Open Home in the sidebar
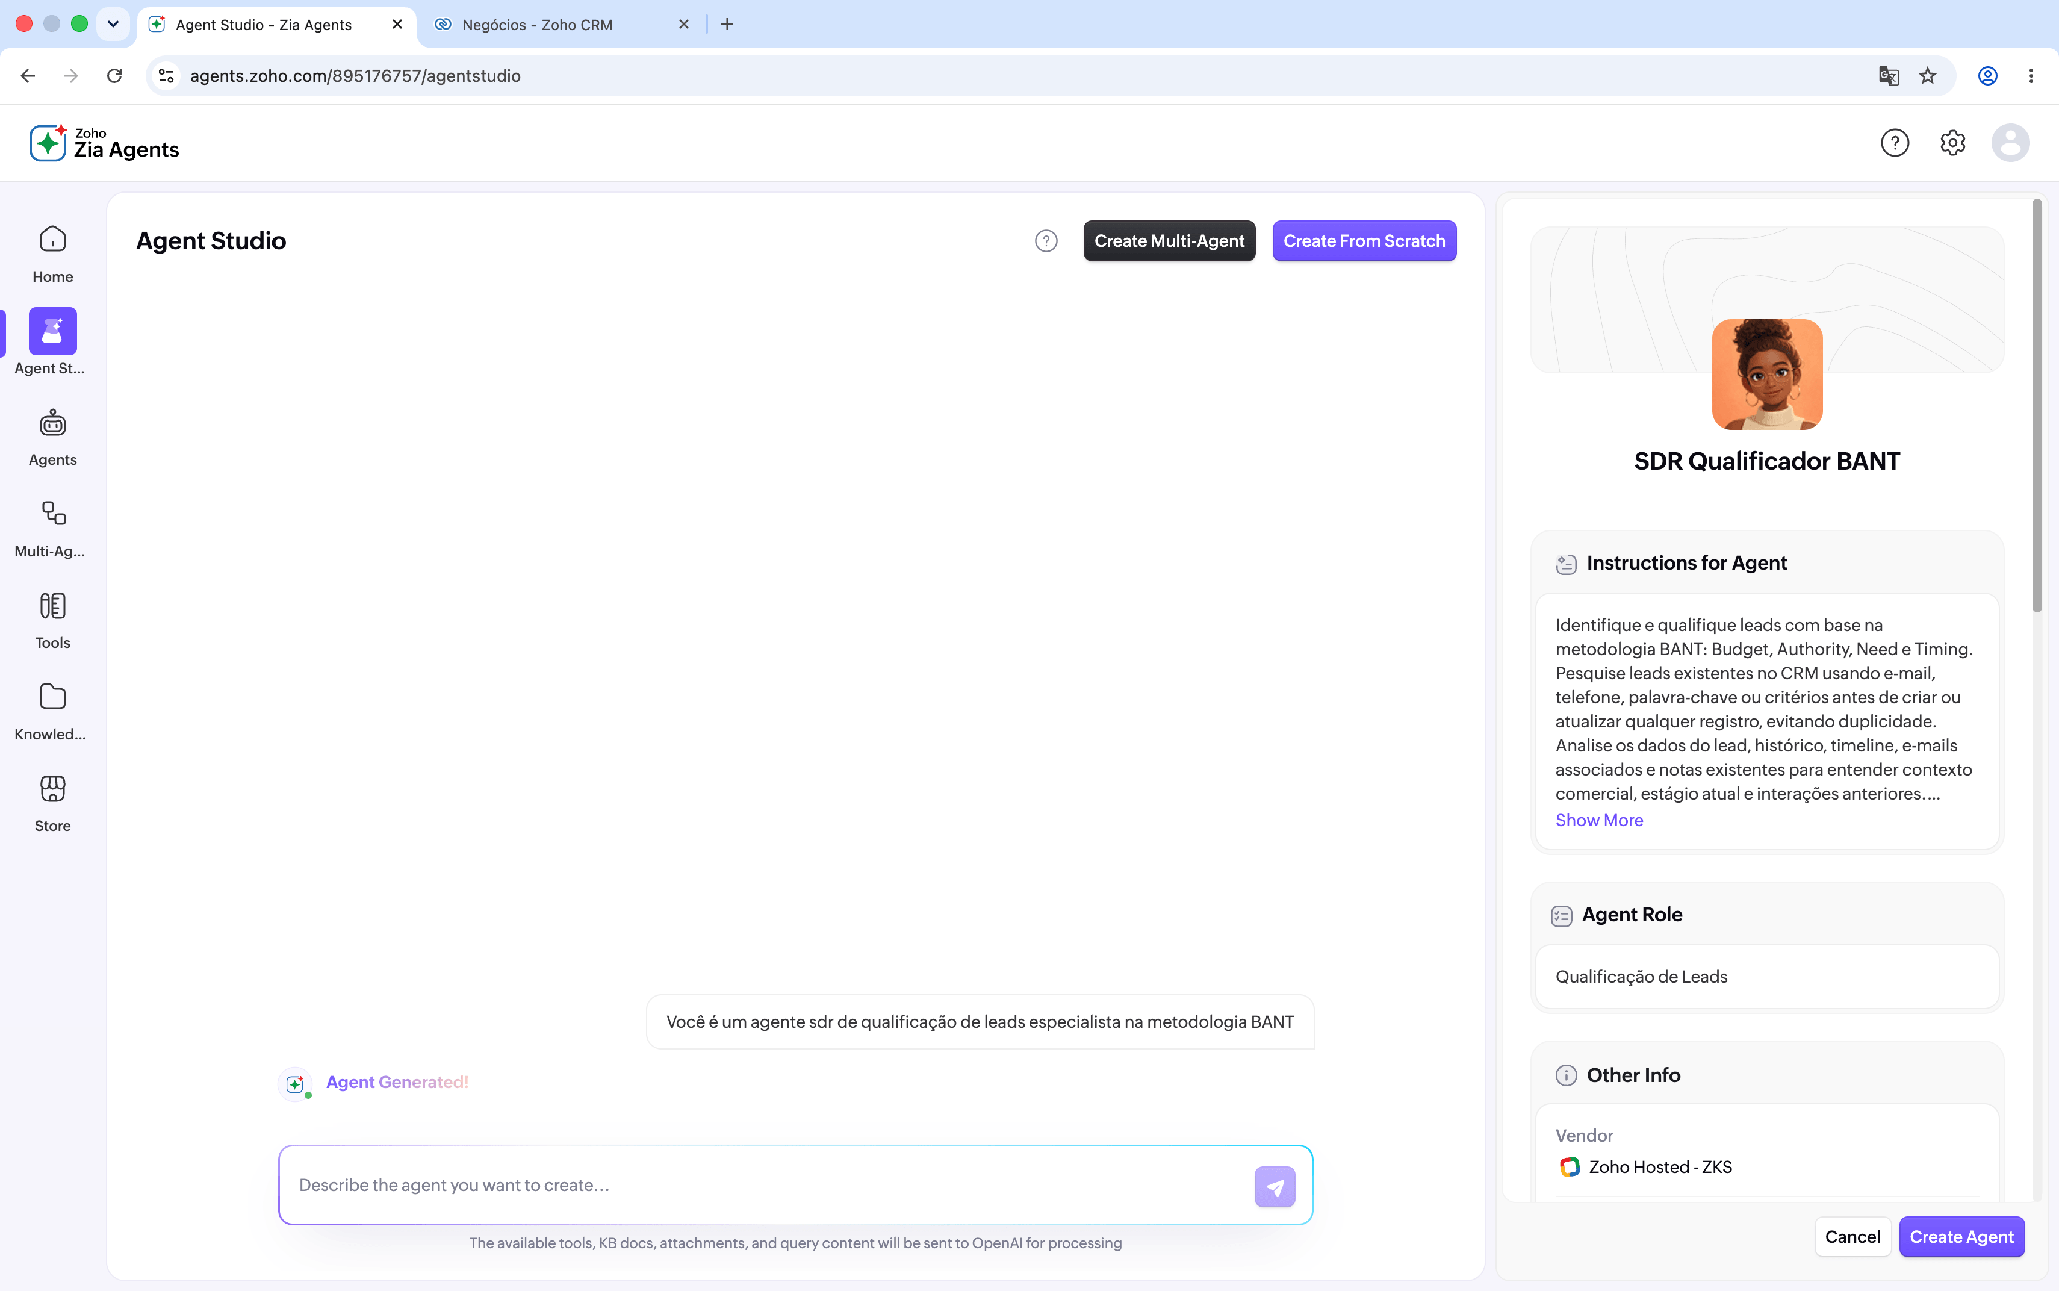2059x1291 pixels. pyautogui.click(x=53, y=254)
